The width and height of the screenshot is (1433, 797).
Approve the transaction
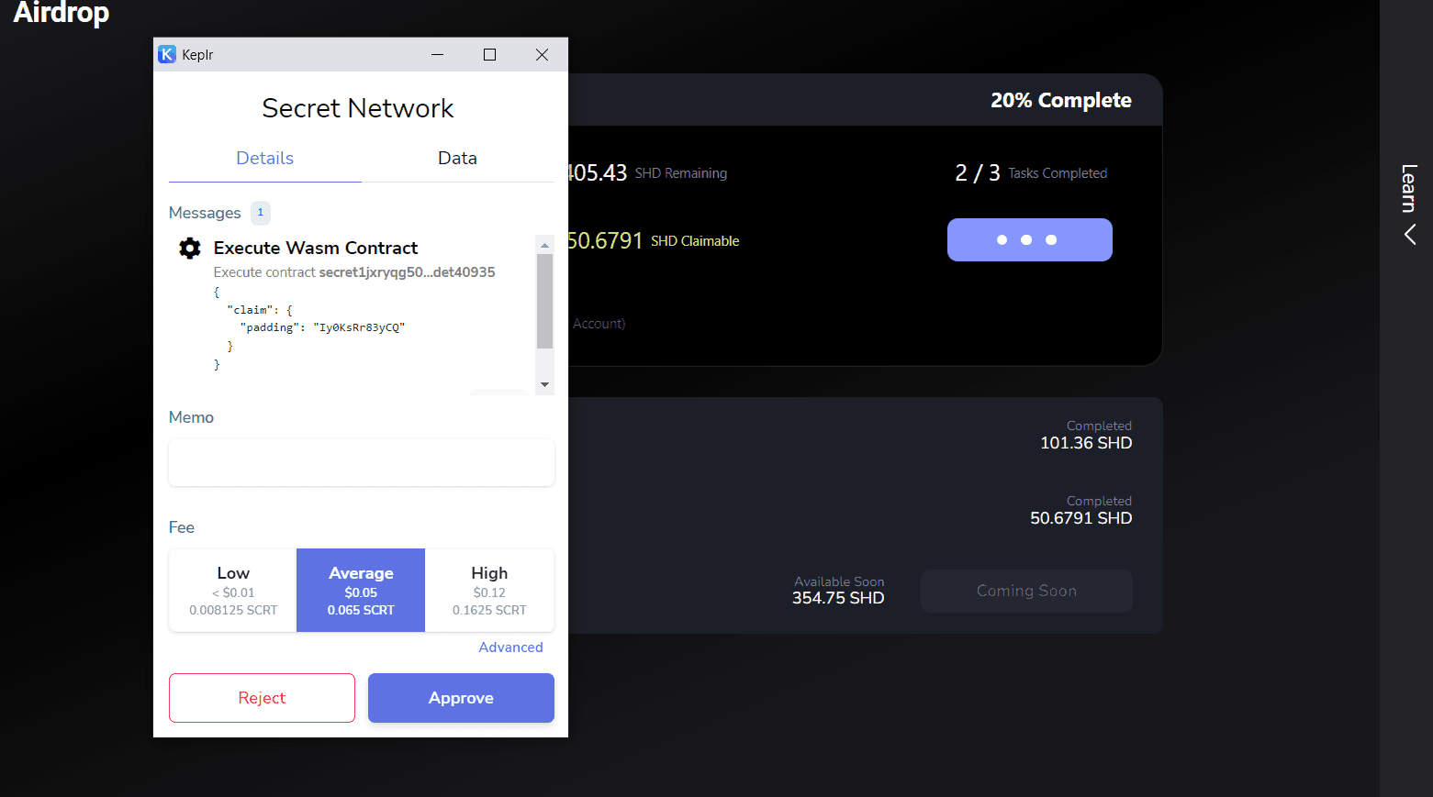[461, 698]
